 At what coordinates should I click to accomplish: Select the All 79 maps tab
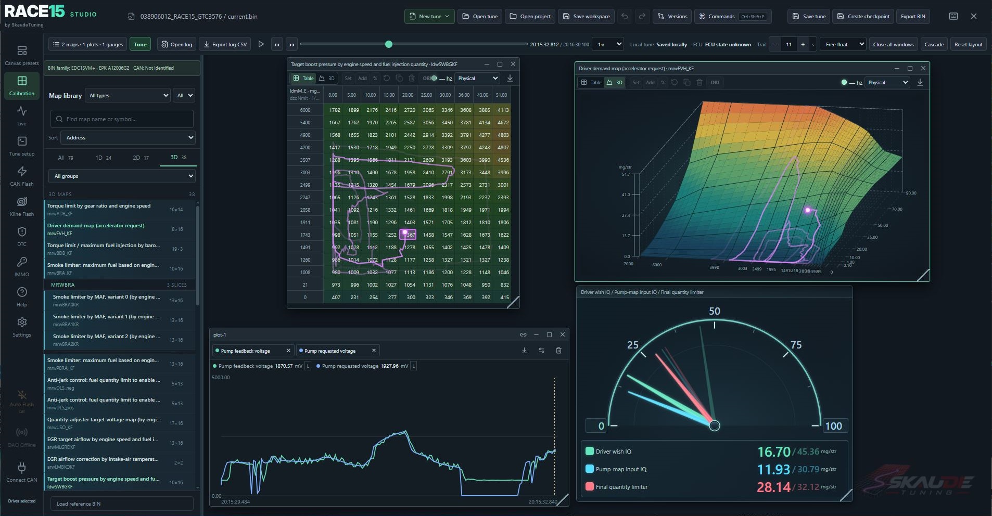tap(66, 158)
